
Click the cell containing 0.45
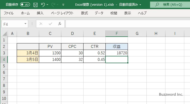[94, 60]
